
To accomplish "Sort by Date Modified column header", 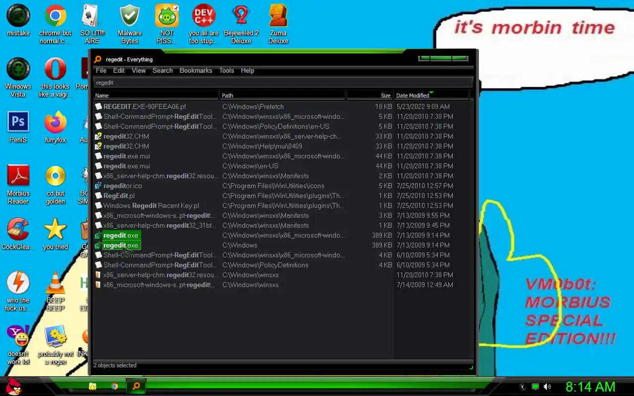I will (431, 96).
